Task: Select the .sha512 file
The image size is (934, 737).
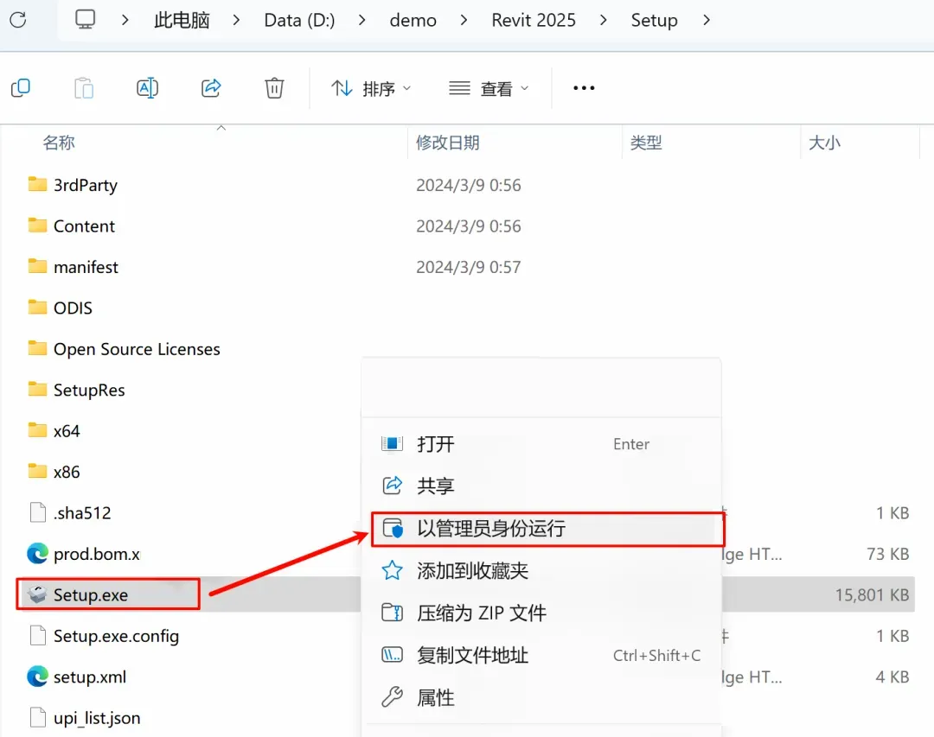Action: [81, 513]
